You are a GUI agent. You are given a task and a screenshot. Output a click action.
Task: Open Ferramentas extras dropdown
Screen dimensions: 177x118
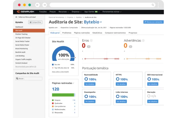(x=112, y=12)
